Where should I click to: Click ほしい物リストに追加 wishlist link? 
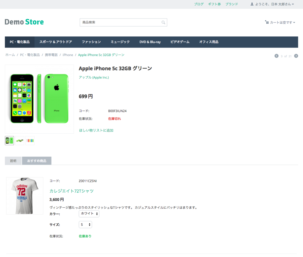click(x=96, y=130)
